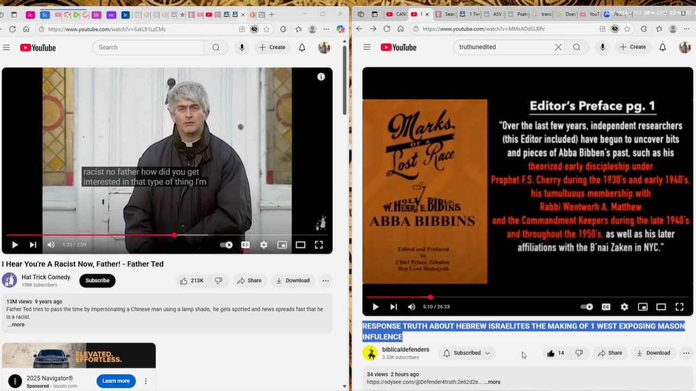The width and height of the screenshot is (696, 391).
Task: Toggle autoplay in left video player
Action: pyautogui.click(x=226, y=245)
